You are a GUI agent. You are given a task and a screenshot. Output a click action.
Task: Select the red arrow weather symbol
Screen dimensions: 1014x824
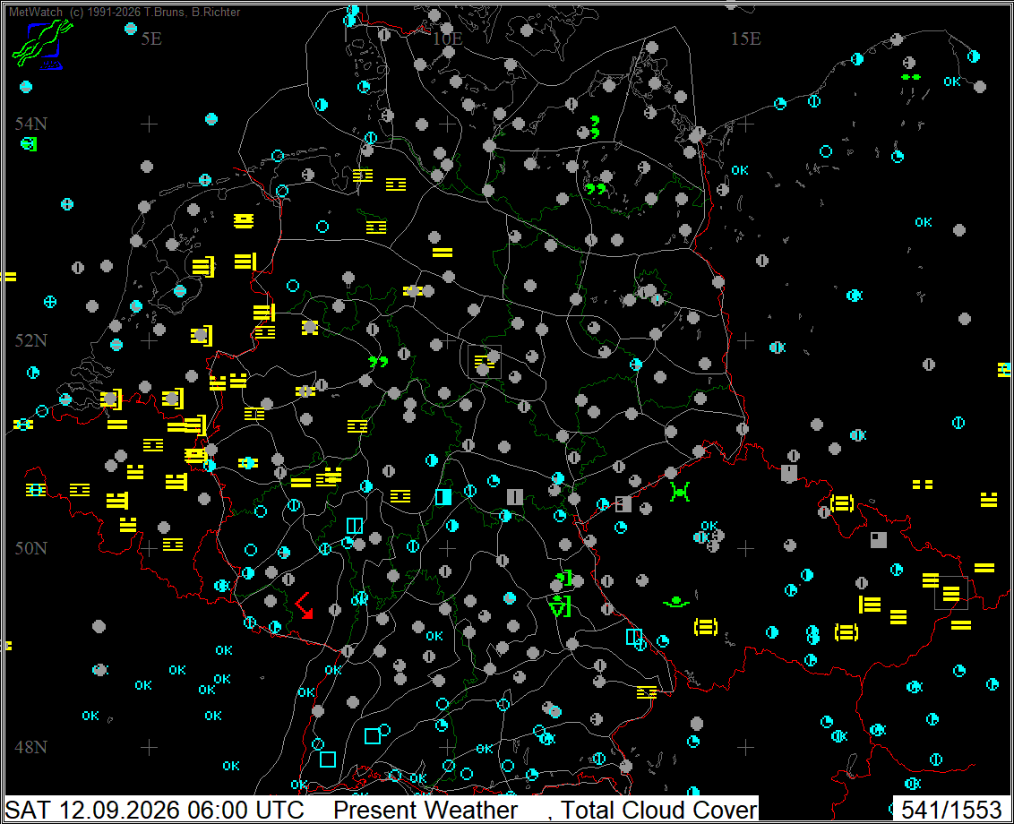click(x=305, y=606)
